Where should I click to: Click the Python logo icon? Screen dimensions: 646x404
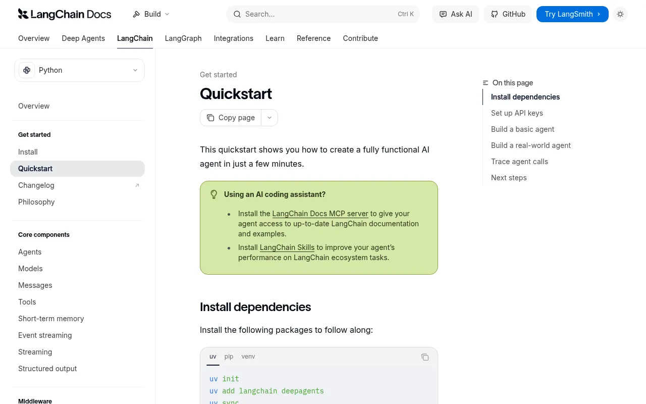[27, 70]
